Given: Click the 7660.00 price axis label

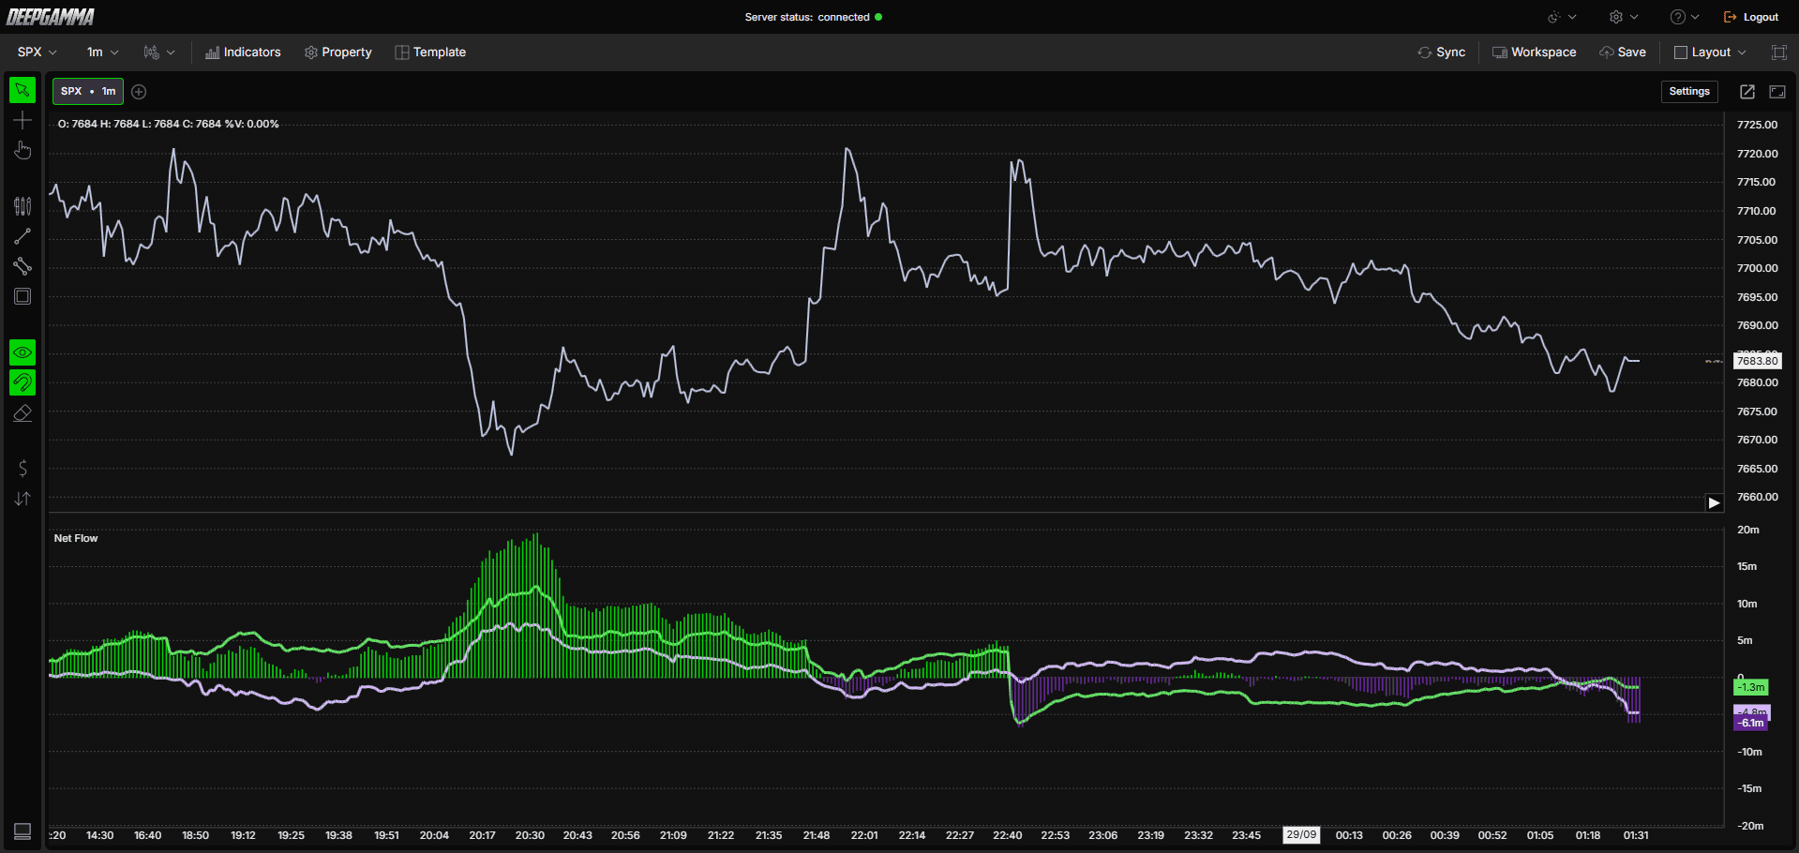Looking at the screenshot, I should (x=1757, y=497).
